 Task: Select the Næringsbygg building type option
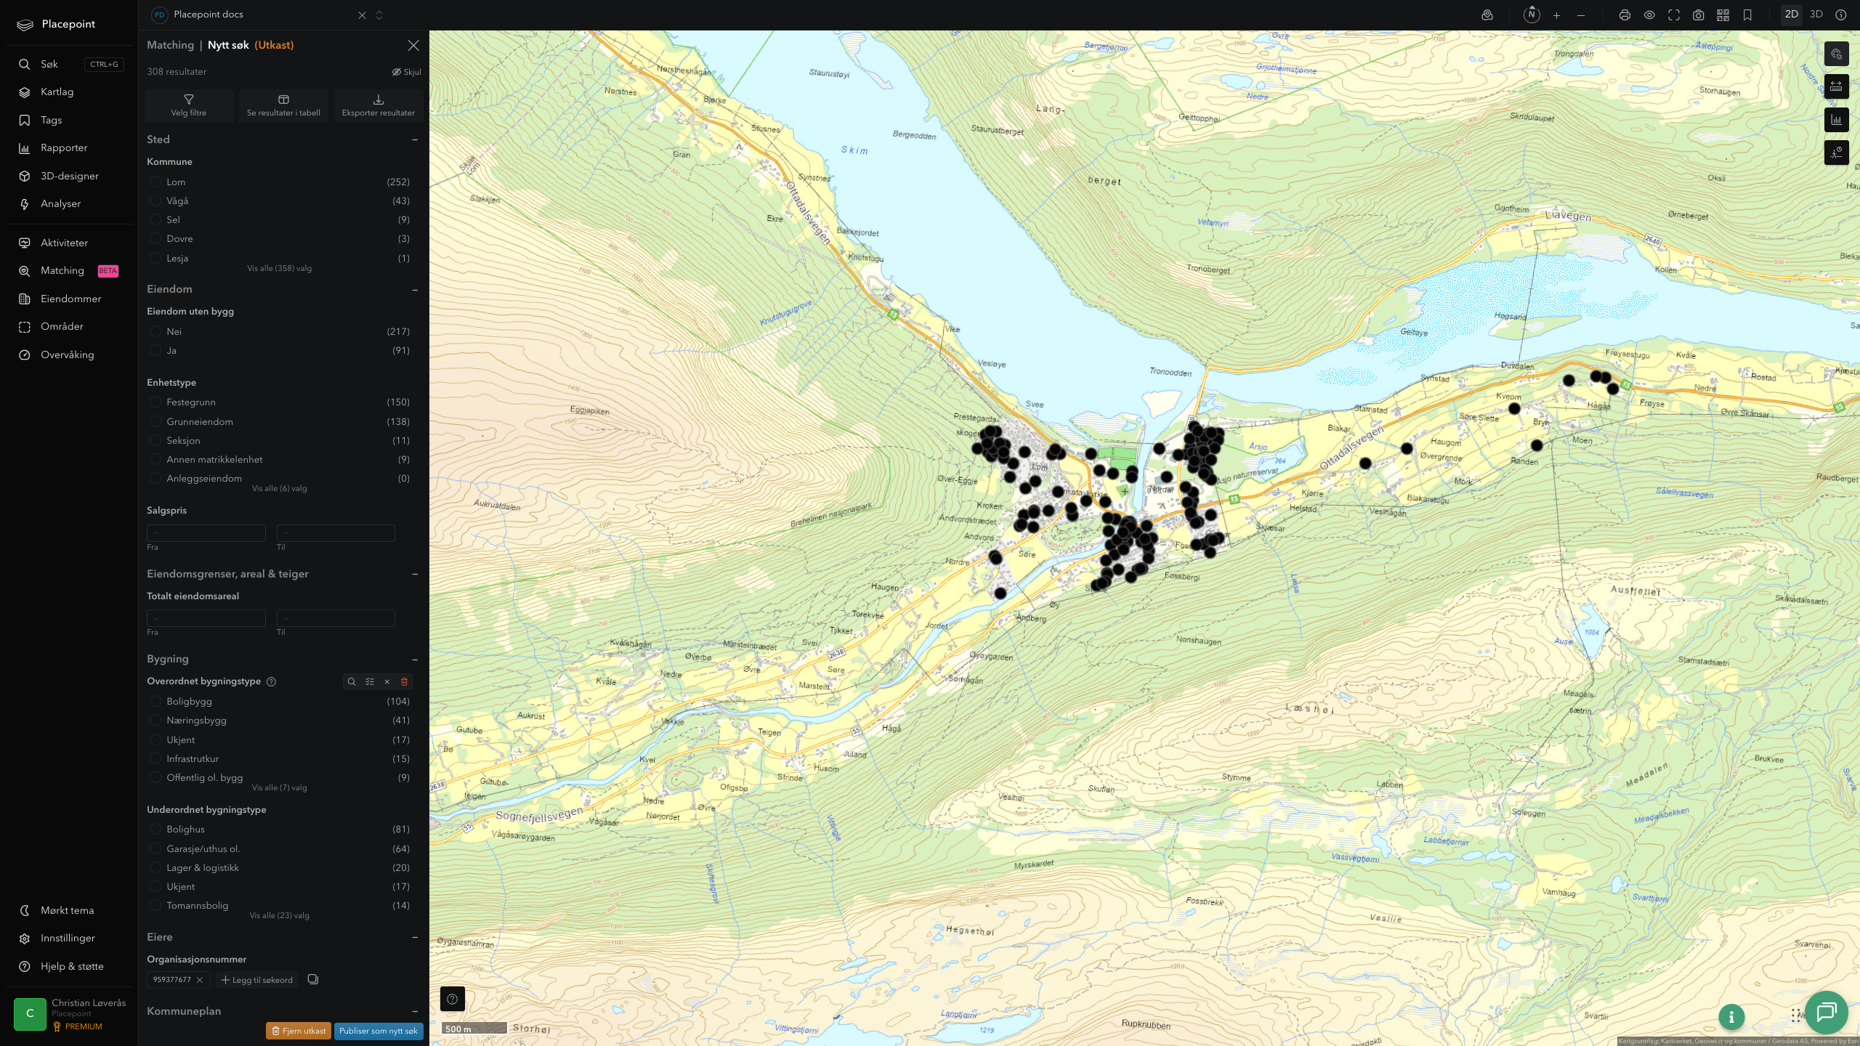(155, 720)
